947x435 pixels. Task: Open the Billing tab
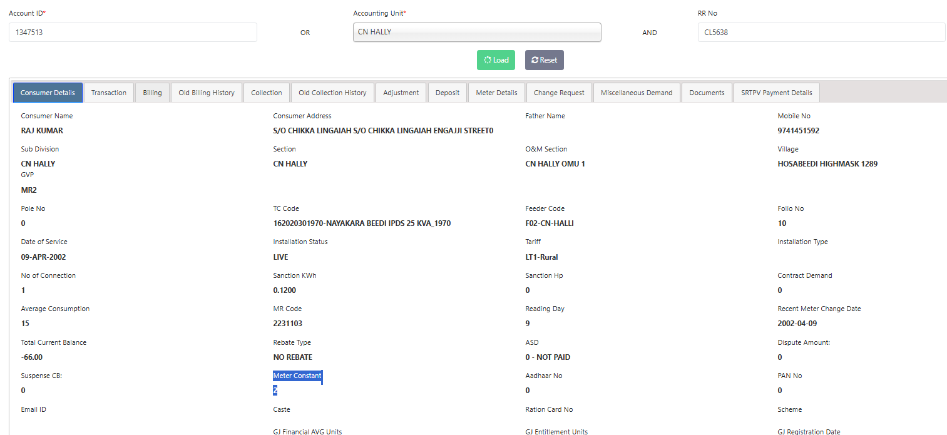[x=152, y=93]
